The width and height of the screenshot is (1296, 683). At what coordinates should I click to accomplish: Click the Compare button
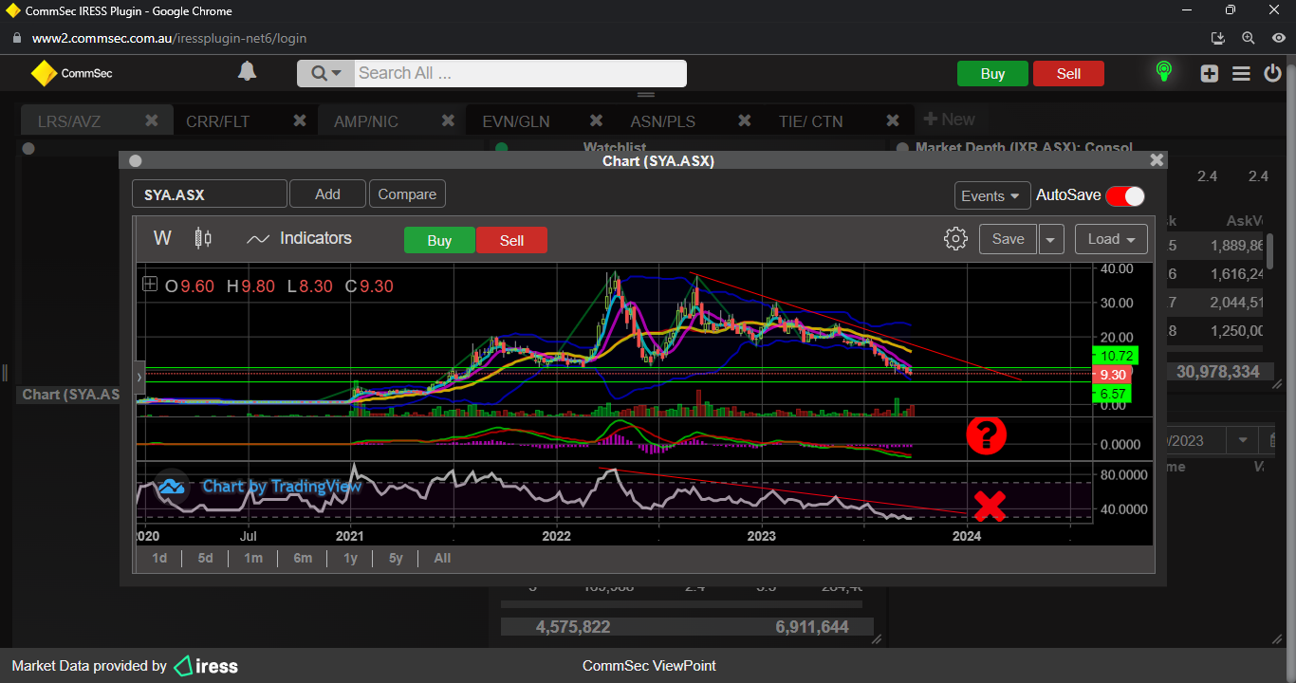[x=407, y=194]
